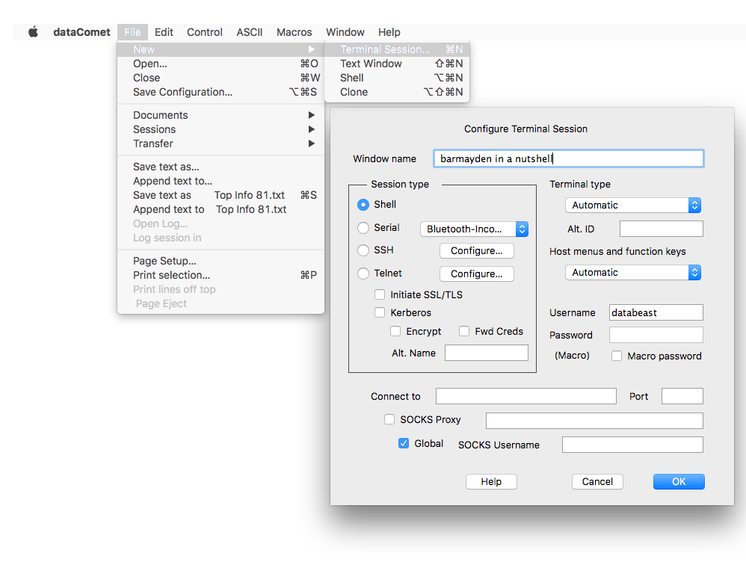Uncheck the Global checkbox
Viewport: 746px width, 565px height.
(x=404, y=443)
